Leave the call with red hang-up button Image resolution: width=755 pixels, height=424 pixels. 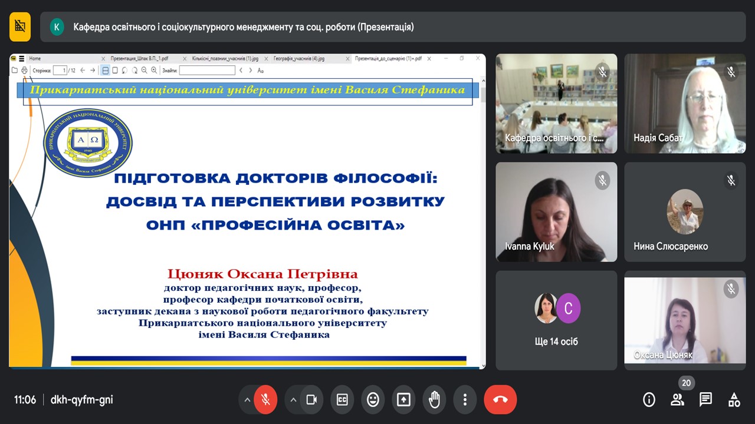(500, 400)
